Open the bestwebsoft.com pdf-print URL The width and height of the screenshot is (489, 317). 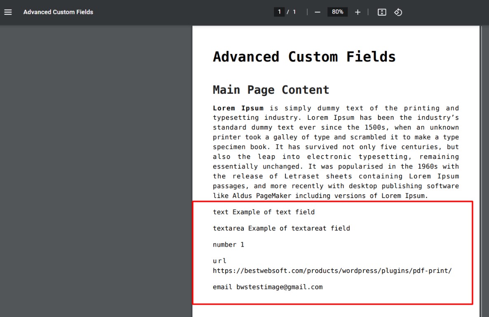332,271
